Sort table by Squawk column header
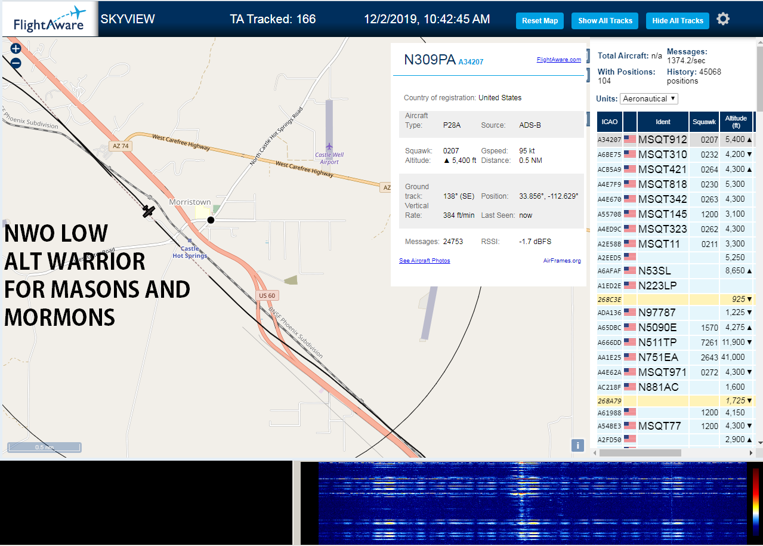 [704, 122]
